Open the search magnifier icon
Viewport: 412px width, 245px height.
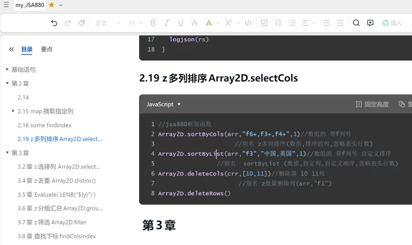356,23
